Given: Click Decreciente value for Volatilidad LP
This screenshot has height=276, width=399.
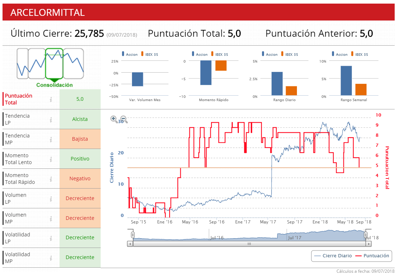Looking at the screenshot, I should tap(80, 237).
